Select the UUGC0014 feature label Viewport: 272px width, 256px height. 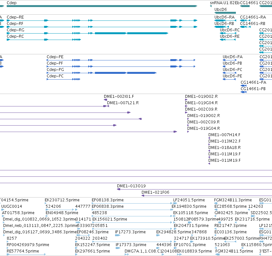tap(12, 206)
